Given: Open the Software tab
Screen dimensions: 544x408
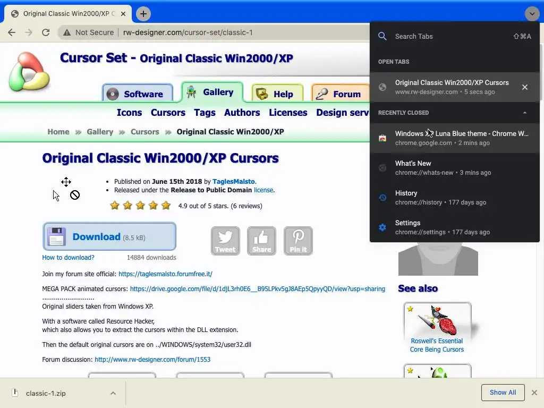Looking at the screenshot, I should pos(138,93).
